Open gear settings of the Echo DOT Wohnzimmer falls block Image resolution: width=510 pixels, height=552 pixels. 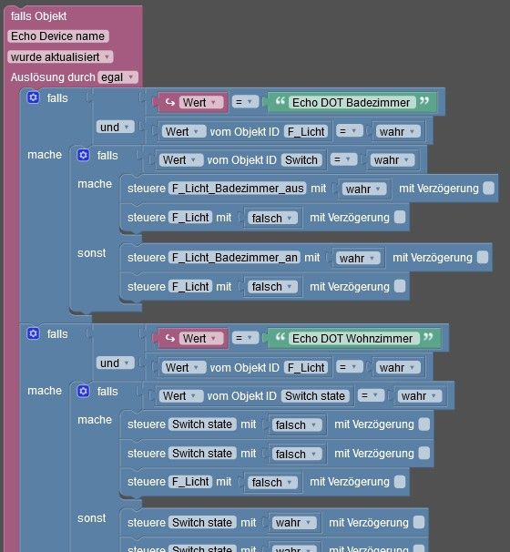pyautogui.click(x=34, y=333)
